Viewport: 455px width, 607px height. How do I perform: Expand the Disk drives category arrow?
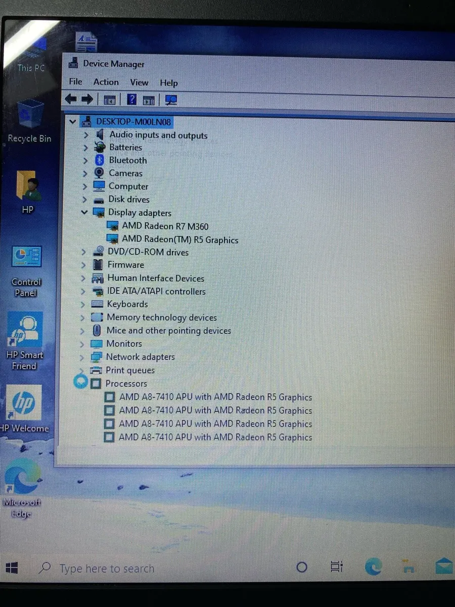point(85,200)
